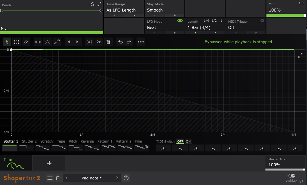Go to previous preset
The image size is (307, 185).
[x=67, y=178]
